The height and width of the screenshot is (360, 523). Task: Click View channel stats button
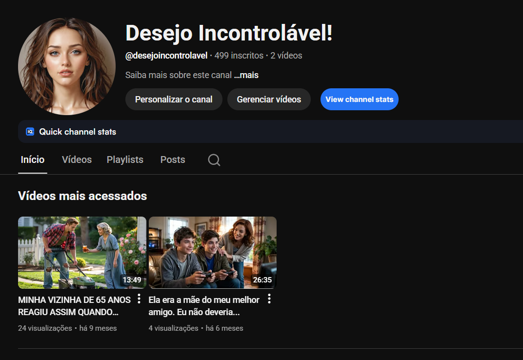(359, 100)
